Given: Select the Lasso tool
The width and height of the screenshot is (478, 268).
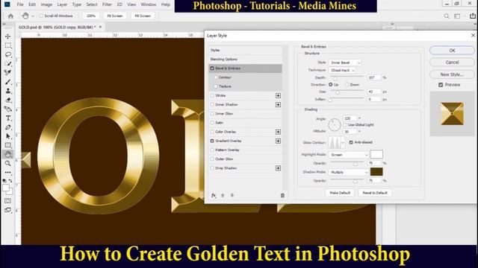Looking at the screenshot, I should (8, 54).
